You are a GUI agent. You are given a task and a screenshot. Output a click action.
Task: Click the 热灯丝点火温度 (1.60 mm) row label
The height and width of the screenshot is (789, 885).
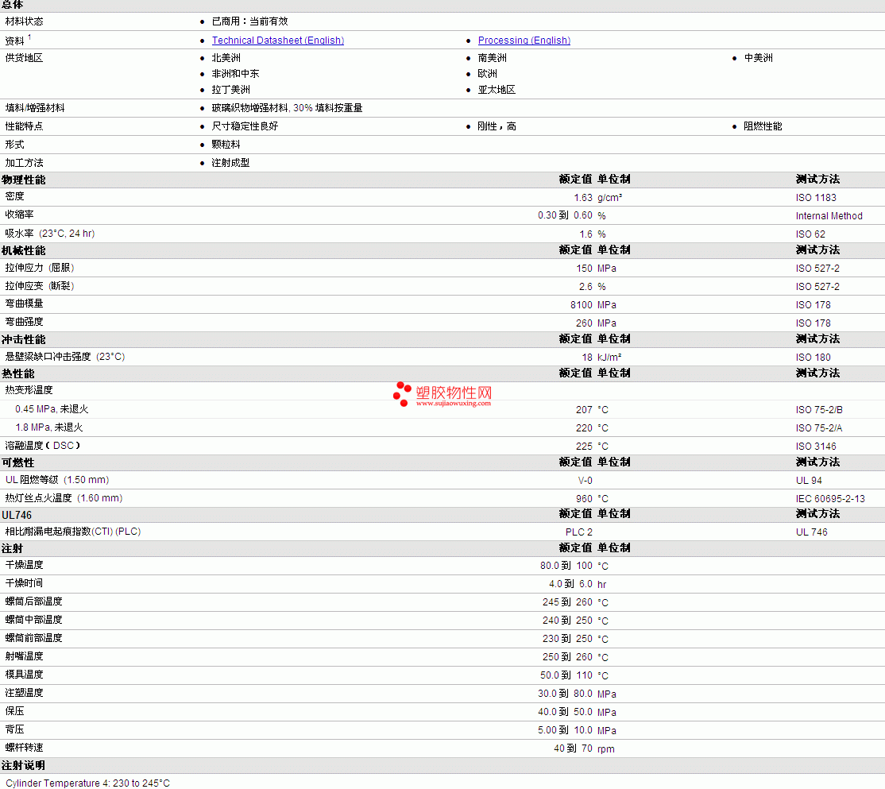tap(64, 497)
